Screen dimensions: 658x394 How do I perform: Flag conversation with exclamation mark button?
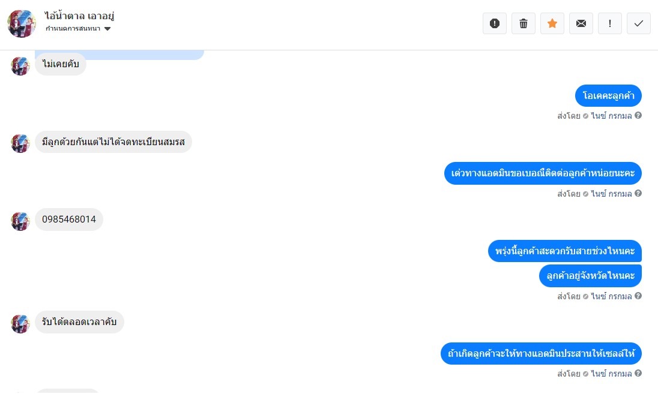pos(610,23)
